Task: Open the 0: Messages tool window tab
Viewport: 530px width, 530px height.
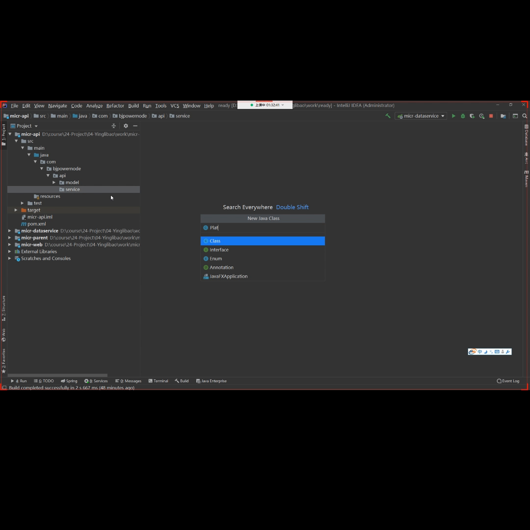Action: 128,381
